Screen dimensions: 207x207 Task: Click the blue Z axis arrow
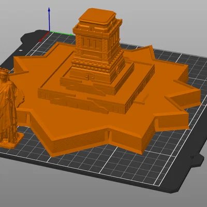coord(49,19)
